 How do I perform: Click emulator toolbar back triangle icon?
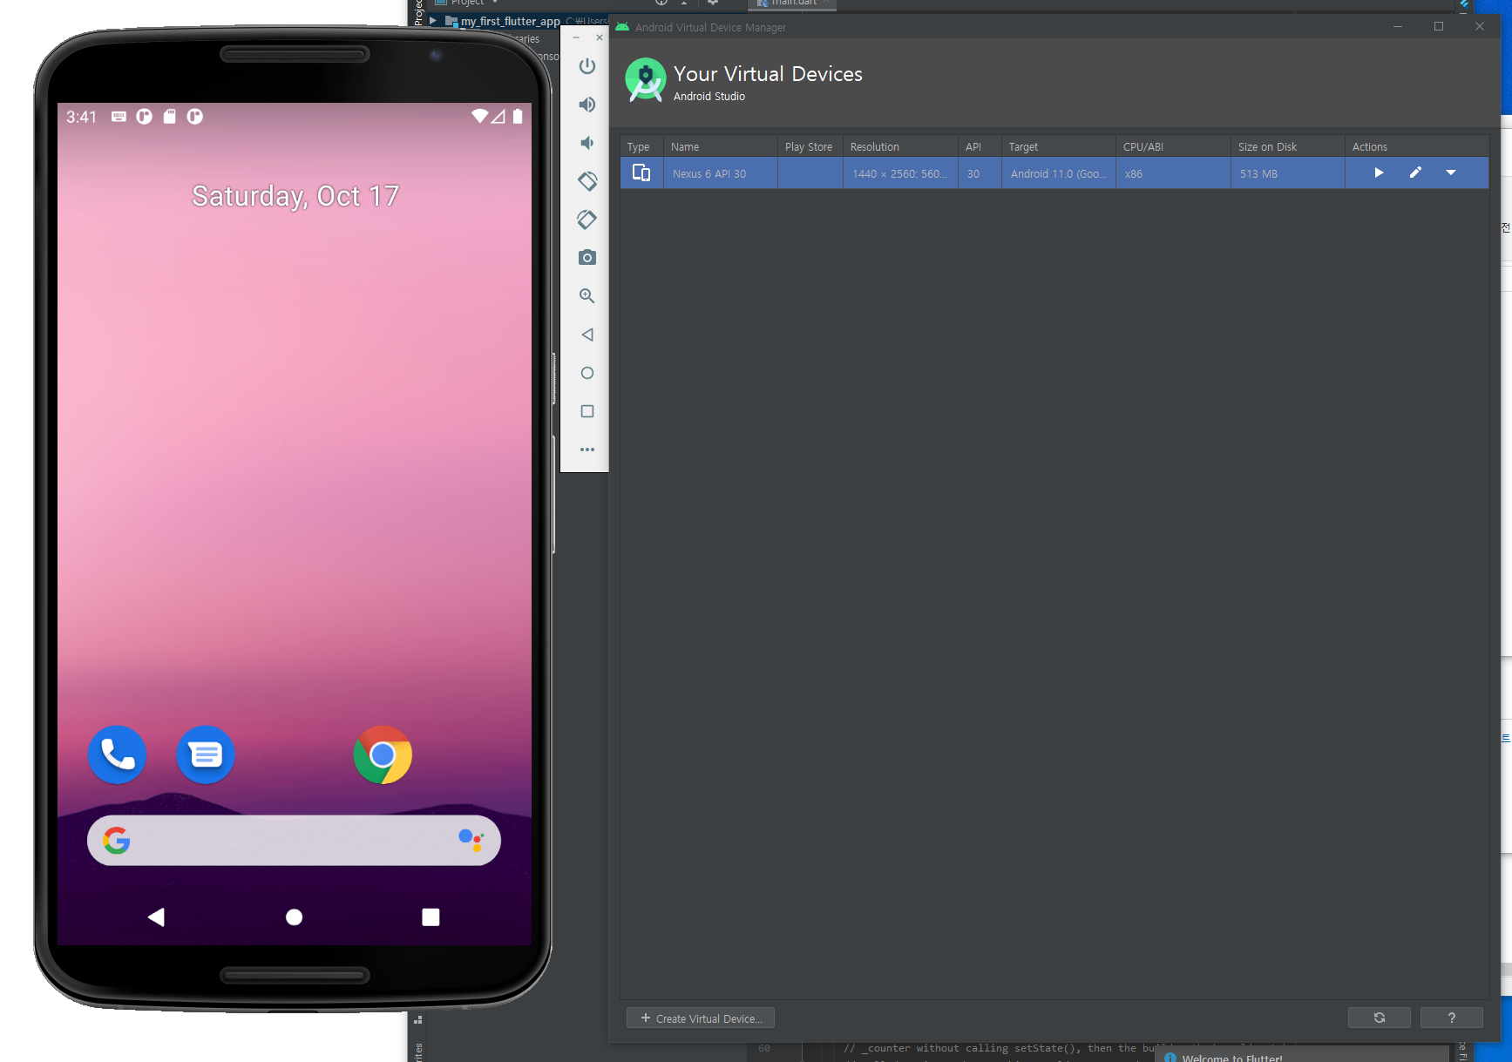coord(587,335)
